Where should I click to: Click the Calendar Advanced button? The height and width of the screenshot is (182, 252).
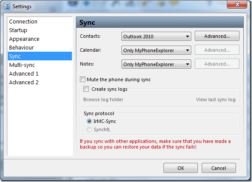pyautogui.click(x=217, y=50)
